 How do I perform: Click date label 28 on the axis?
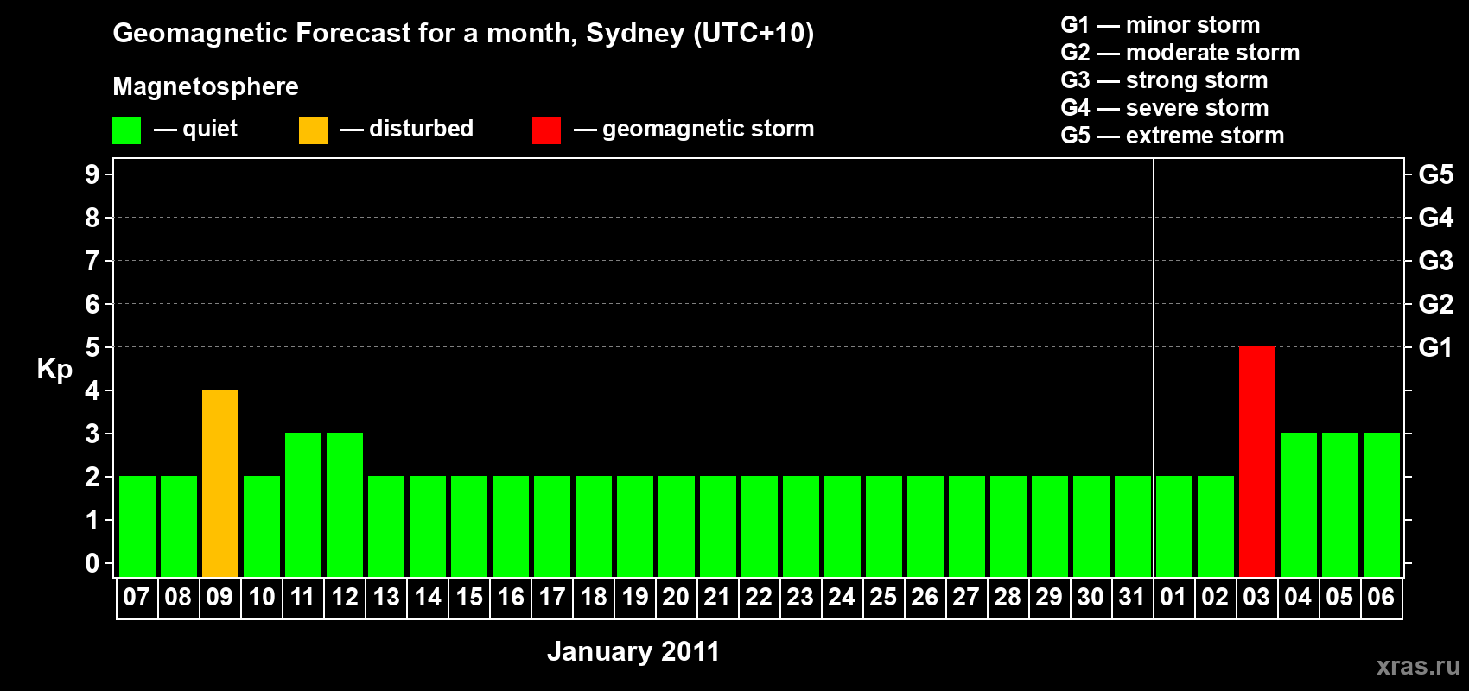(1008, 597)
